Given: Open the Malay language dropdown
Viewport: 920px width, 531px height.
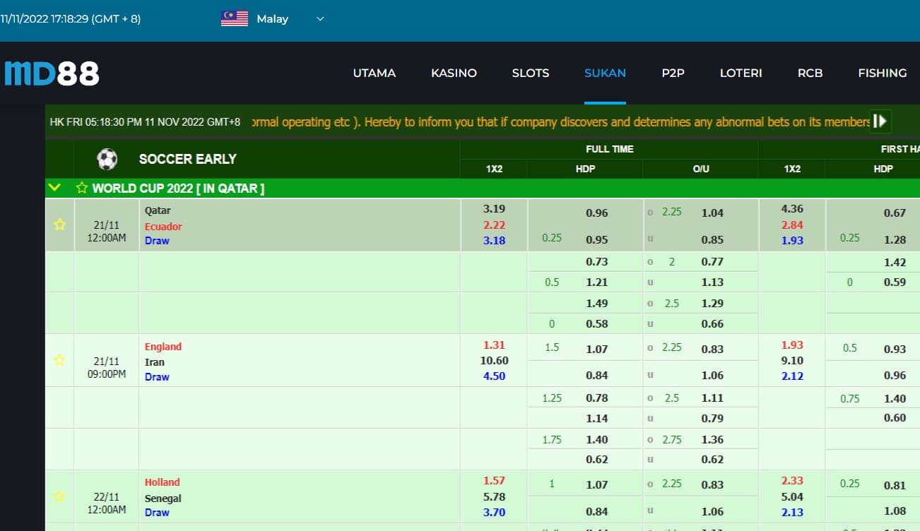Looking at the screenshot, I should [290, 19].
